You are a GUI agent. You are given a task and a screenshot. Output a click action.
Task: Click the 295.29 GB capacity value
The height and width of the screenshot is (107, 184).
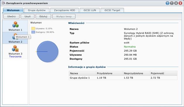[x=130, y=51]
